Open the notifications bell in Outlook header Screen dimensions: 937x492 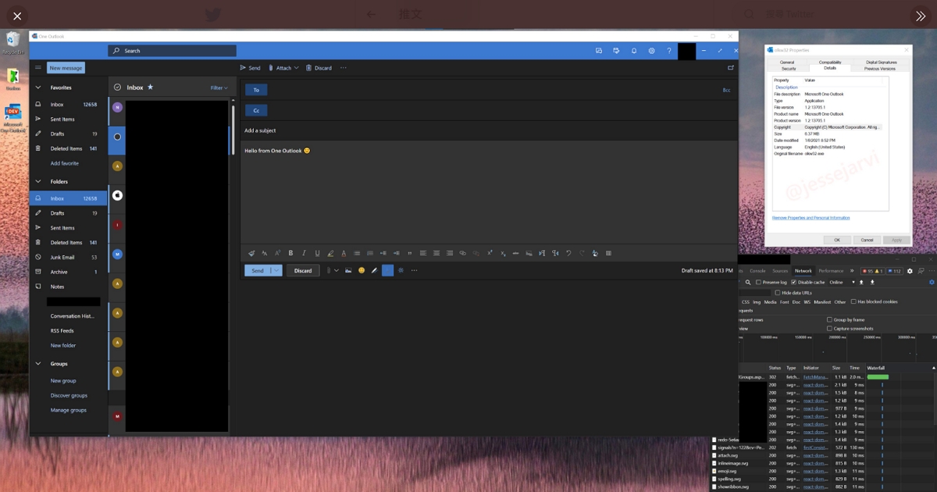click(633, 51)
